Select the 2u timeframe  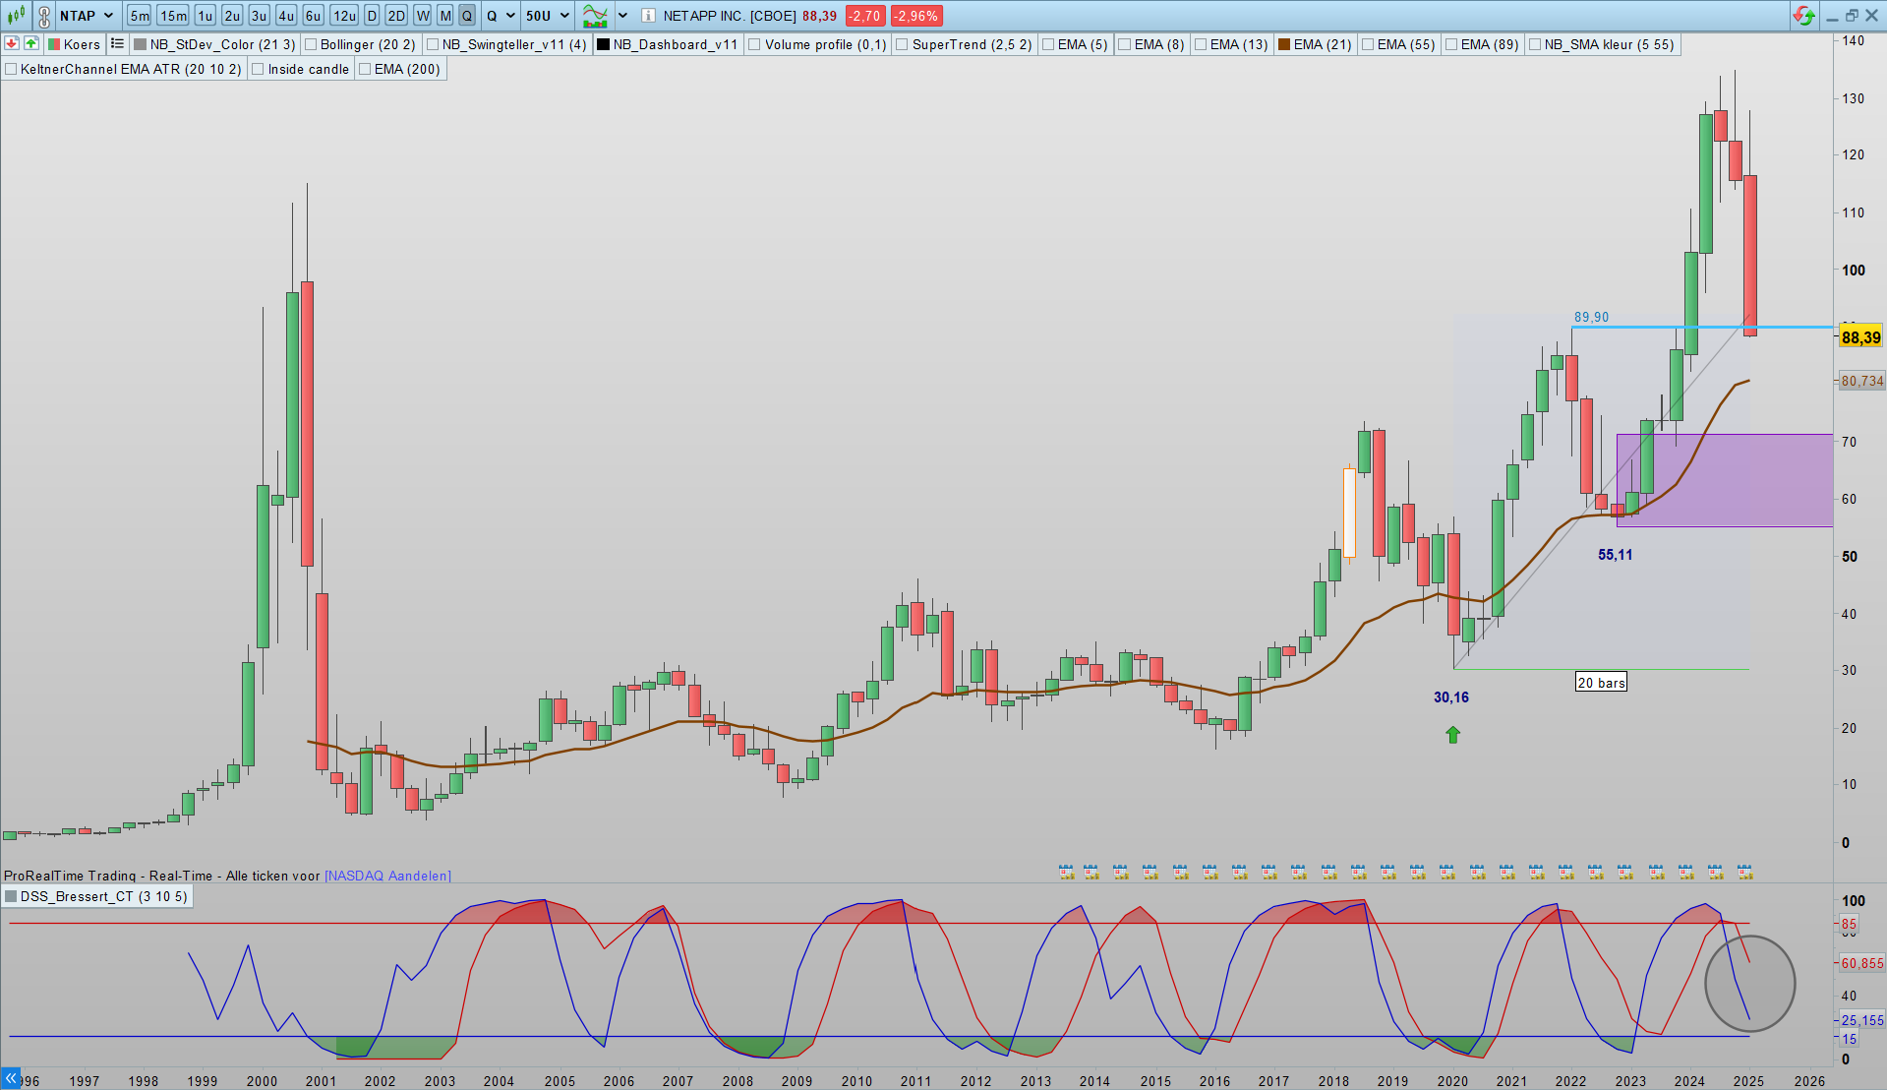pyautogui.click(x=232, y=16)
